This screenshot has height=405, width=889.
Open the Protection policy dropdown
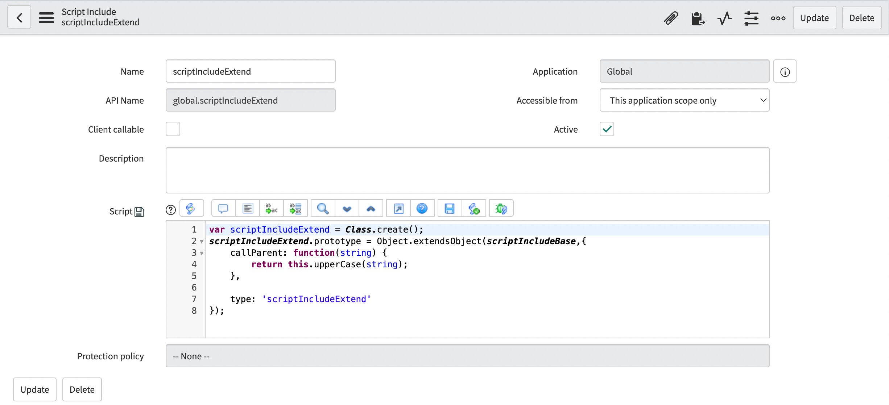click(x=468, y=356)
